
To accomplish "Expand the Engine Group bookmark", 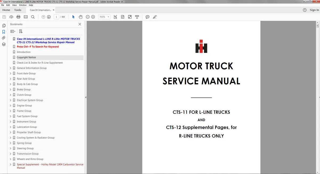I will [11, 105].
